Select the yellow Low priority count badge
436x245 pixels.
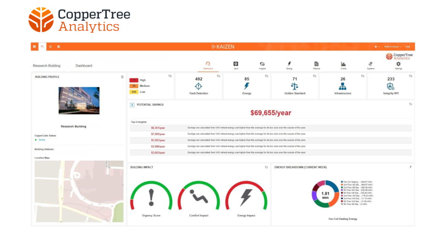pyautogui.click(x=134, y=92)
